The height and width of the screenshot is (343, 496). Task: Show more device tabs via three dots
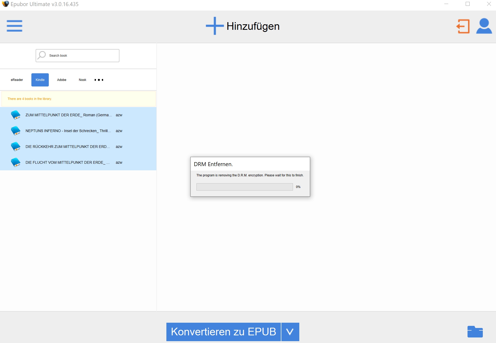99,80
